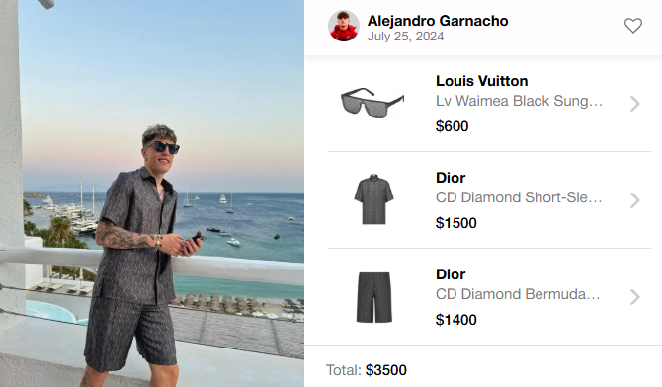The height and width of the screenshot is (387, 662).
Task: Select the July 25, 2024 date label
Action: click(405, 37)
